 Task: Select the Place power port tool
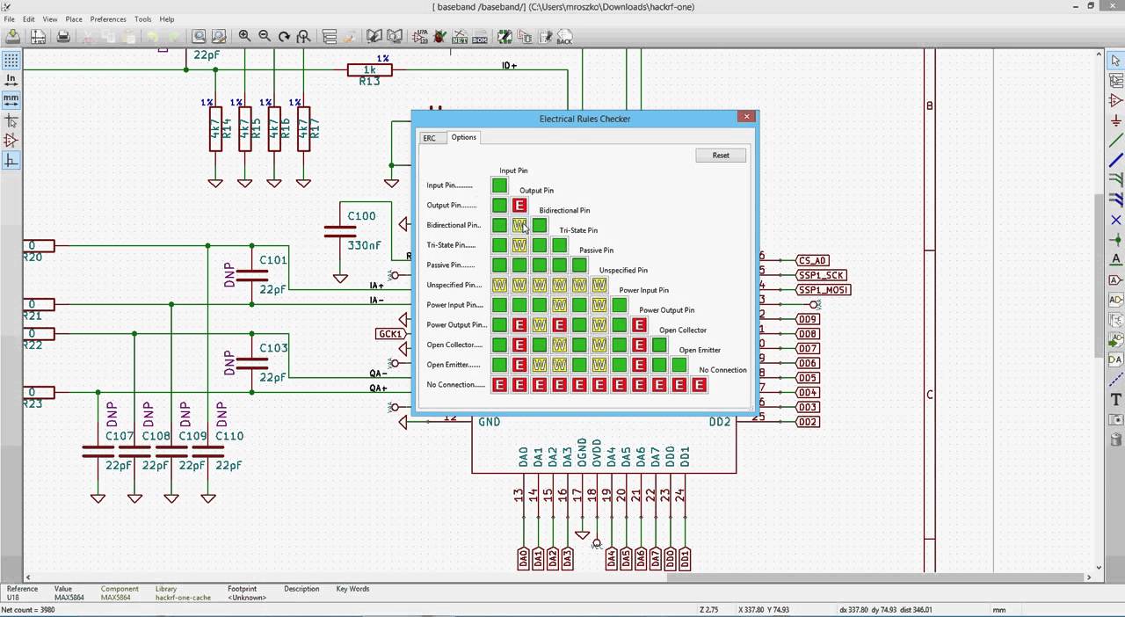tap(1114, 119)
